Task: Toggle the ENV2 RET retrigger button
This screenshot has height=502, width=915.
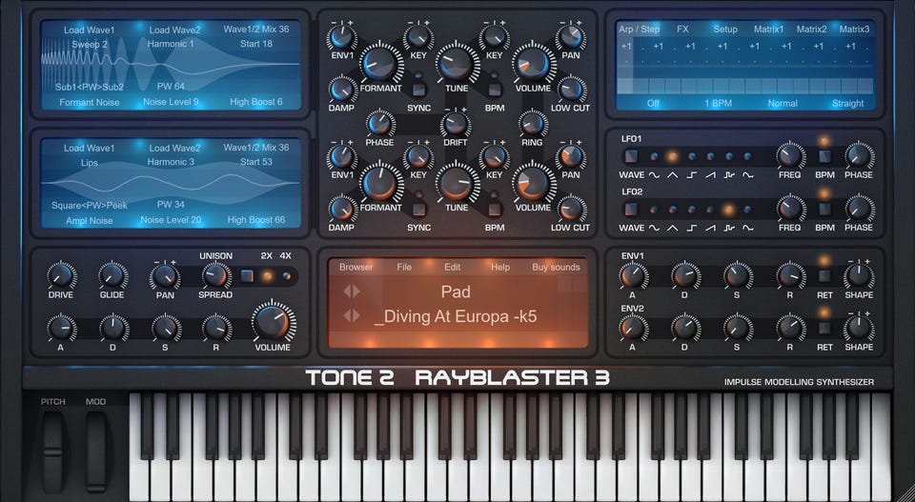Action: 823,328
